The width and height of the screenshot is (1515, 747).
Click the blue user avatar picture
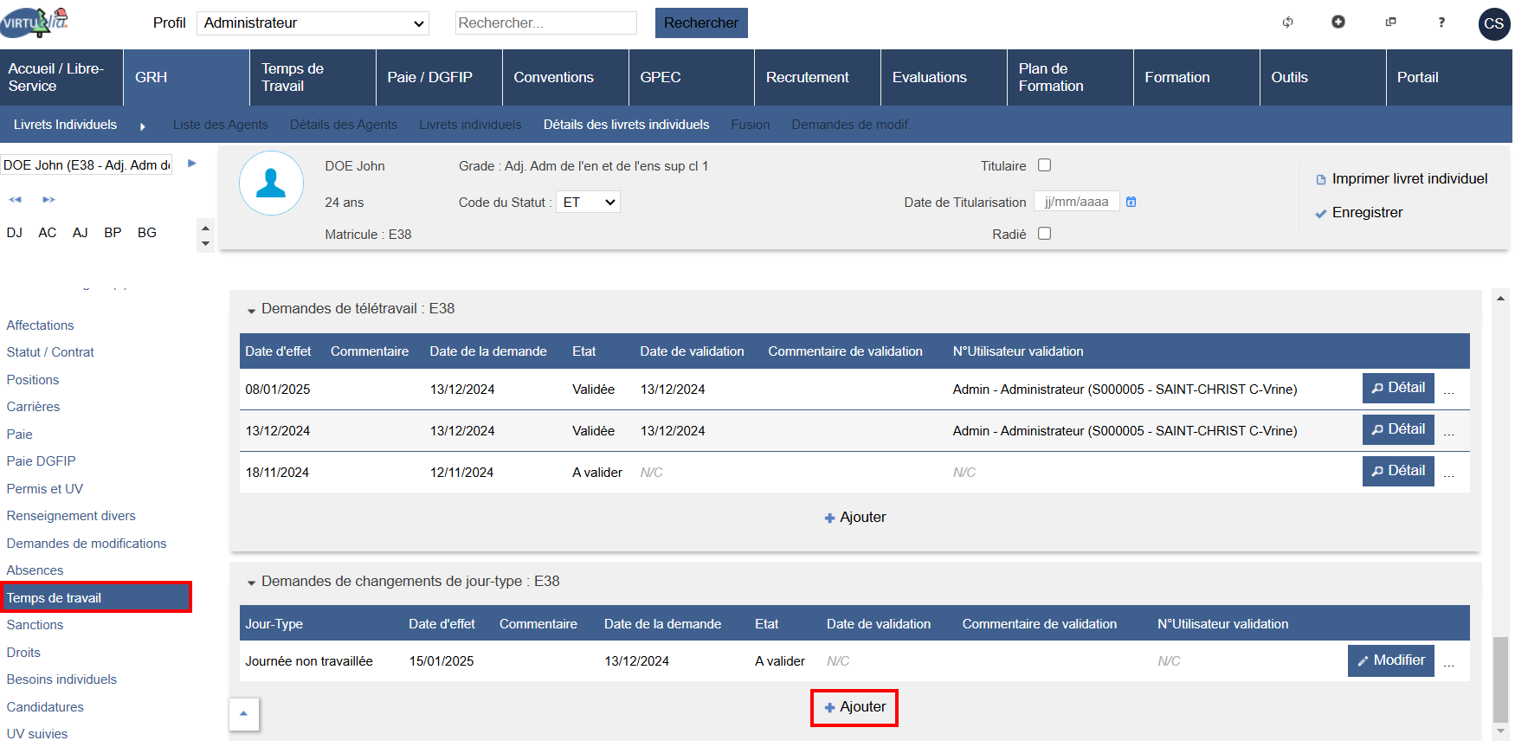(271, 184)
